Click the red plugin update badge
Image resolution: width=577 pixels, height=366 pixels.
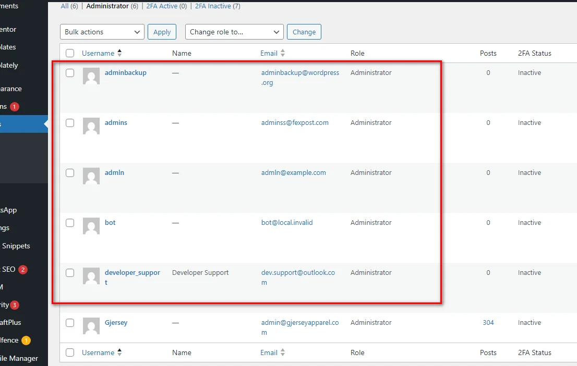15,106
